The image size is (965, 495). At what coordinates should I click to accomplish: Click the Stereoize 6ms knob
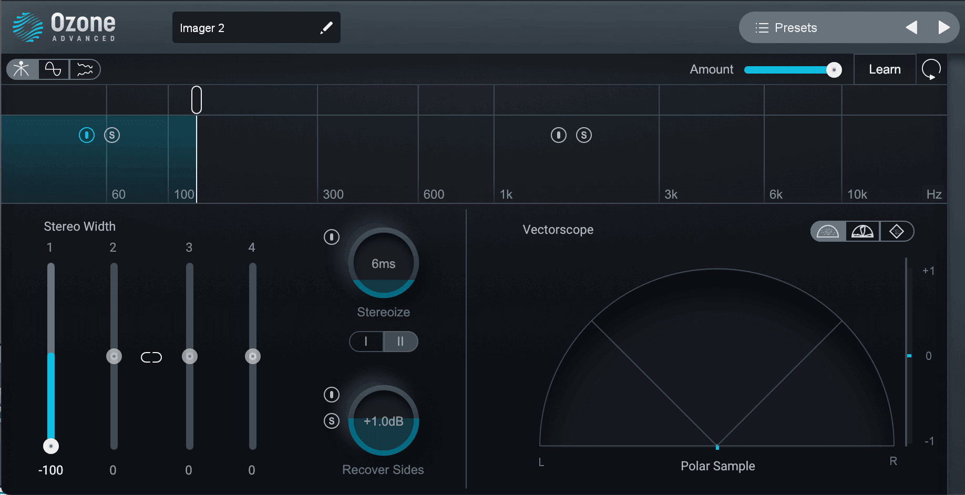(x=384, y=263)
